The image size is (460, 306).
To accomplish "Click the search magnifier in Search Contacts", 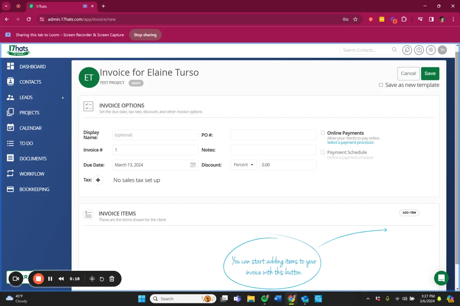I will 394,50.
